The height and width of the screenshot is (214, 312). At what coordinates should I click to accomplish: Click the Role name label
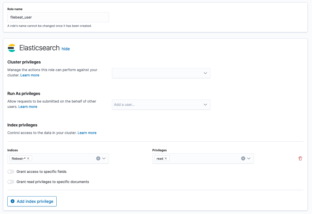point(15,9)
